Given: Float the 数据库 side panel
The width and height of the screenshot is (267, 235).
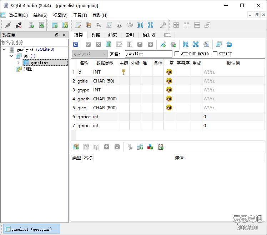Looking at the screenshot, I should click(x=57, y=35).
